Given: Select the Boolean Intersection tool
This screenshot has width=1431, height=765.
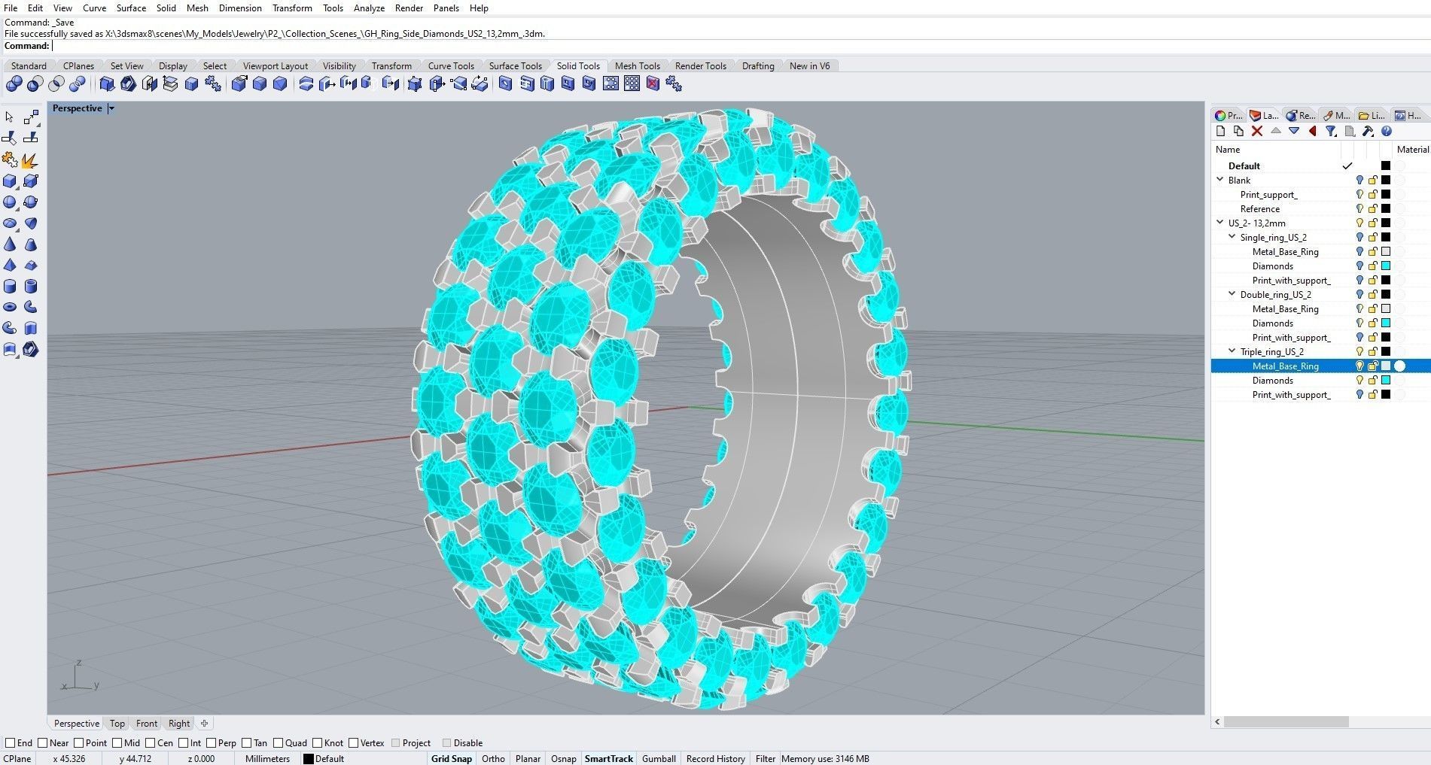Looking at the screenshot, I should click(56, 84).
